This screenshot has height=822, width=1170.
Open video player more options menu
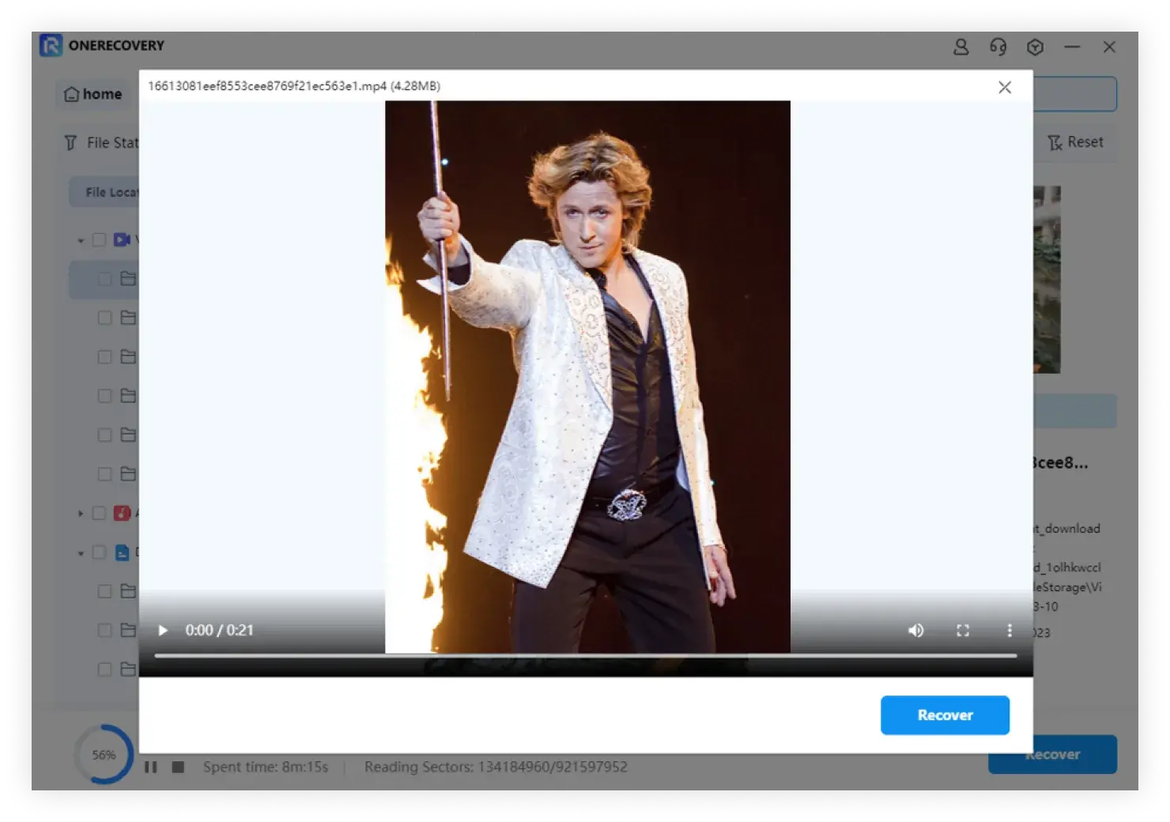point(1009,630)
